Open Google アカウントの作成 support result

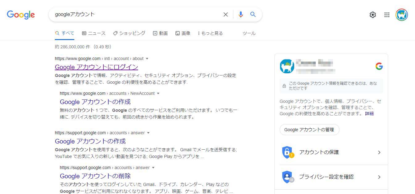[90, 141]
